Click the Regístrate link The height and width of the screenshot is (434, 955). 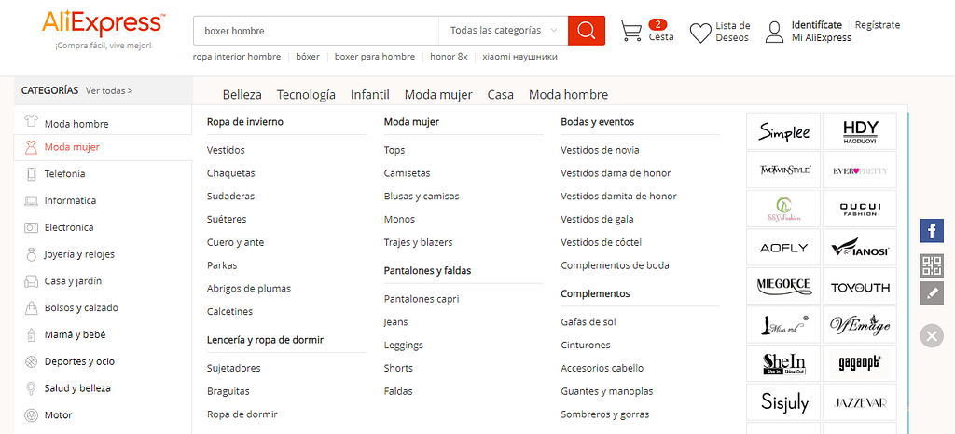877,25
